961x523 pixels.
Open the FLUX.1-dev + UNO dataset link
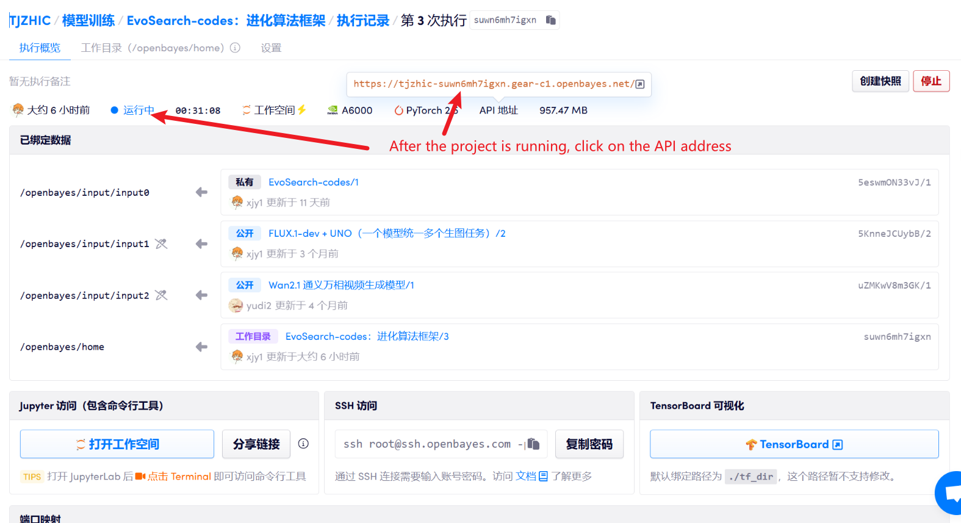pos(387,233)
